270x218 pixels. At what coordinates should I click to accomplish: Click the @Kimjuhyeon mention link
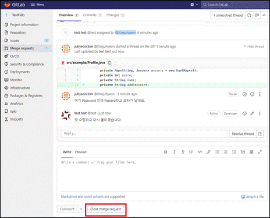click(126, 33)
